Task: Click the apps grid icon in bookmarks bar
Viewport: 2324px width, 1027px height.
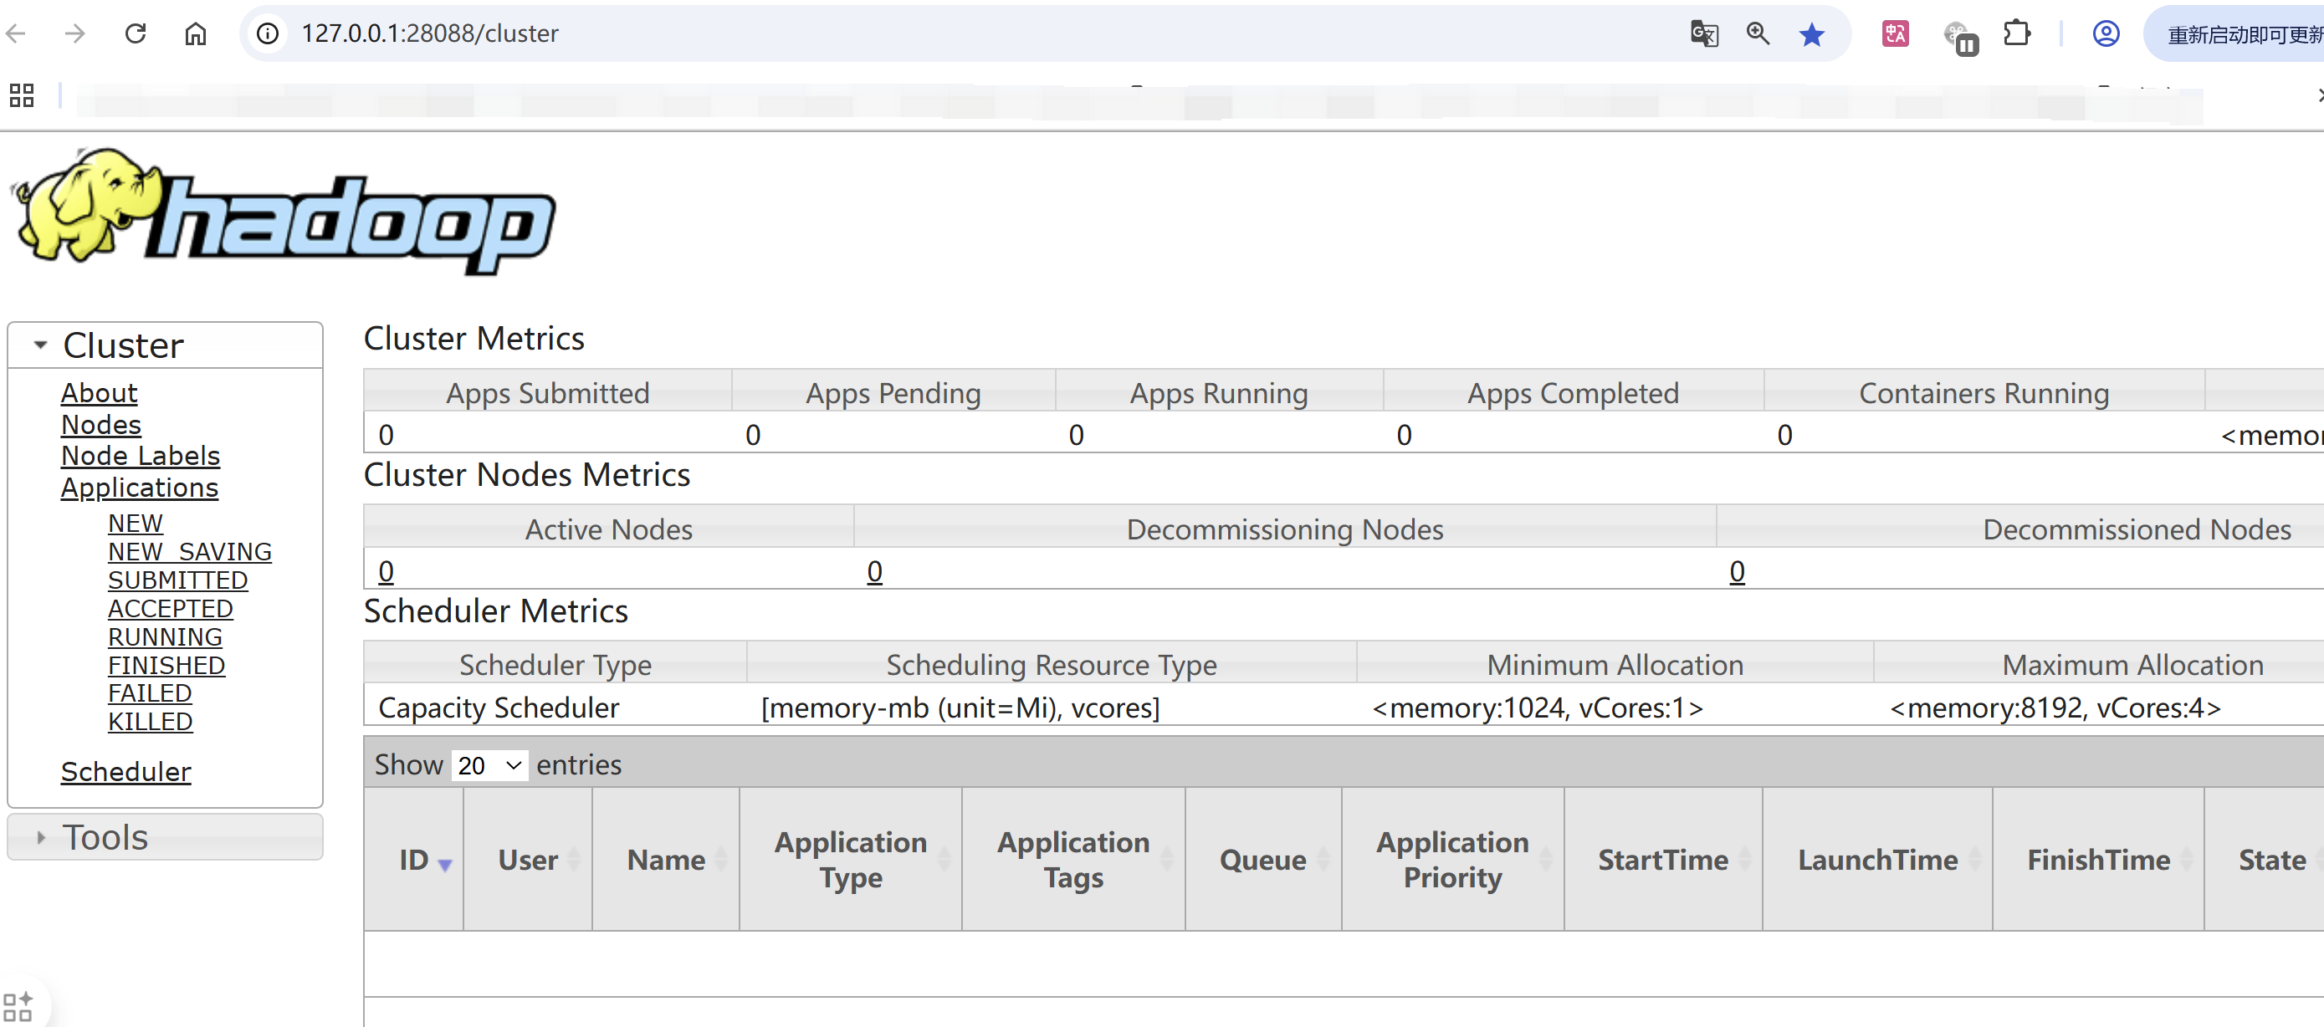Action: pyautogui.click(x=22, y=95)
